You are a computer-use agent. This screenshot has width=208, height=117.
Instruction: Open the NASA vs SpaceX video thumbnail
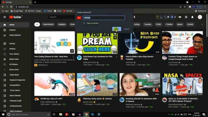[182, 84]
